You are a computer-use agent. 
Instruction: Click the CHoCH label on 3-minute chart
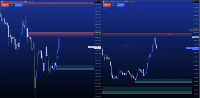[x=127, y=46]
